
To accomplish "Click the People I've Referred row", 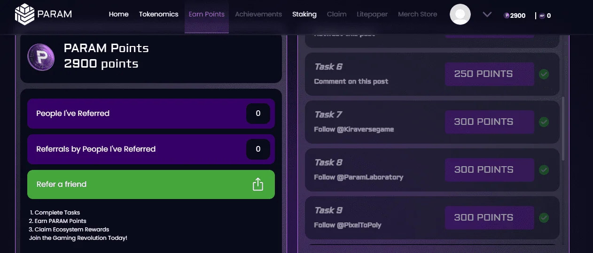I will [151, 114].
